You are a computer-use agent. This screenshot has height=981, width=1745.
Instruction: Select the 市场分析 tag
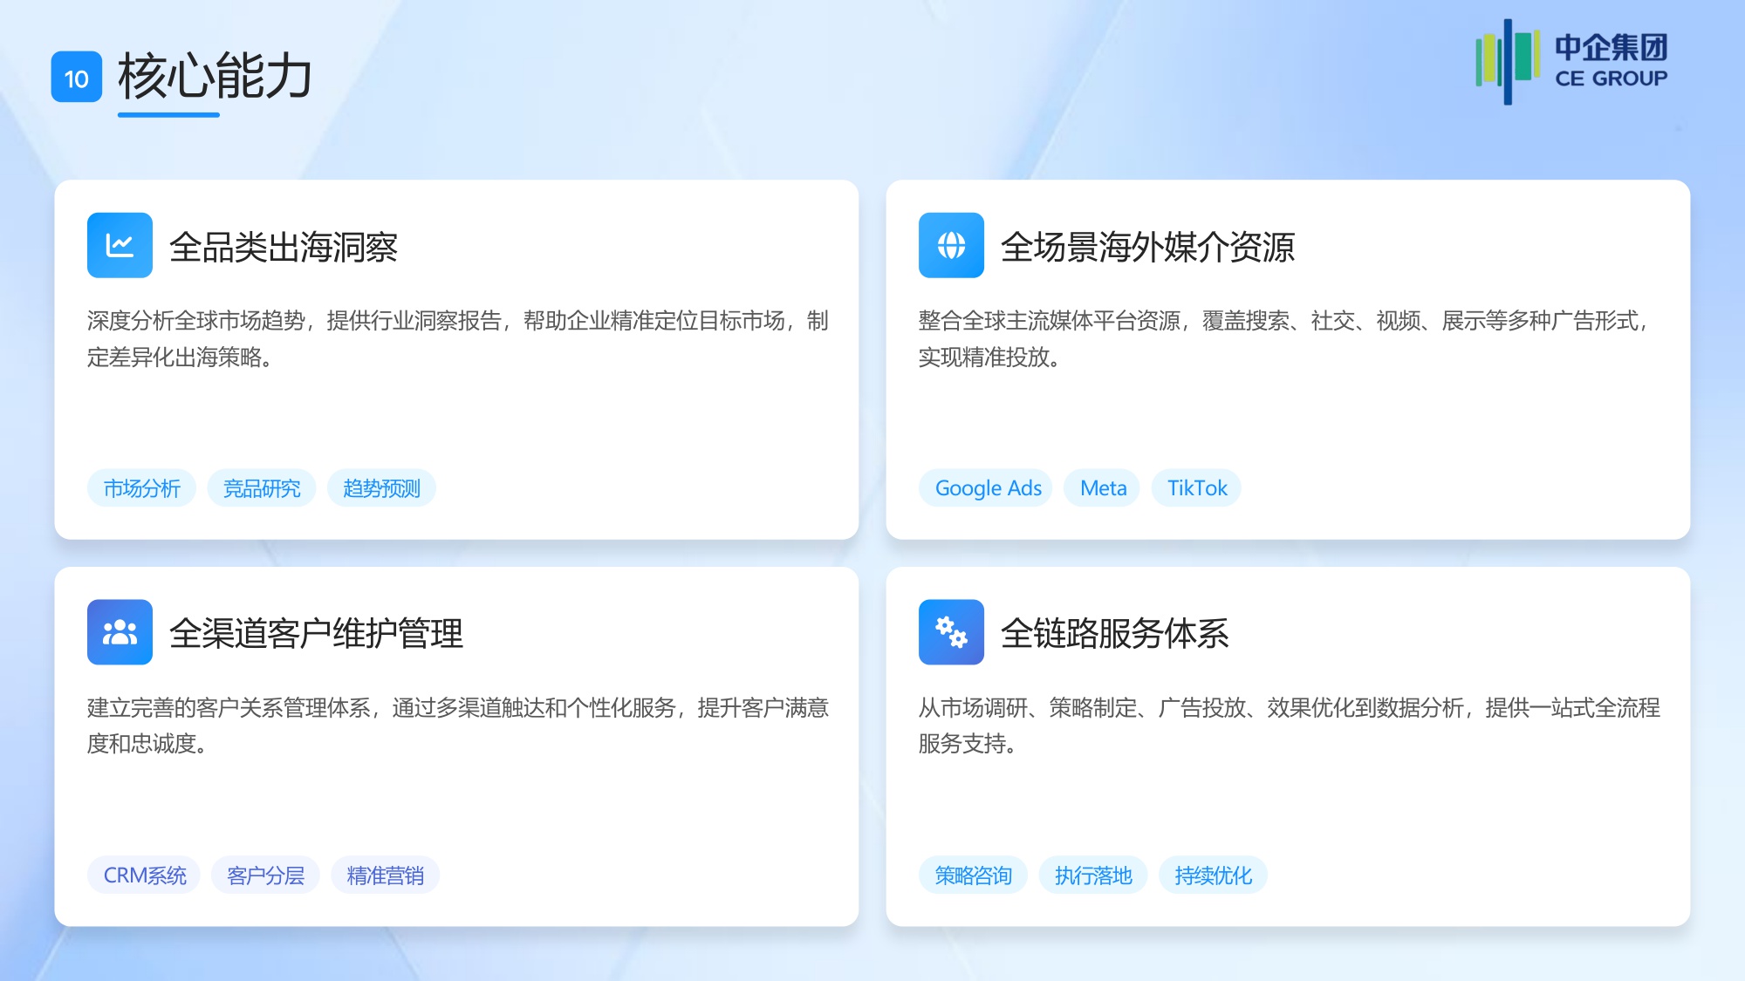point(141,488)
